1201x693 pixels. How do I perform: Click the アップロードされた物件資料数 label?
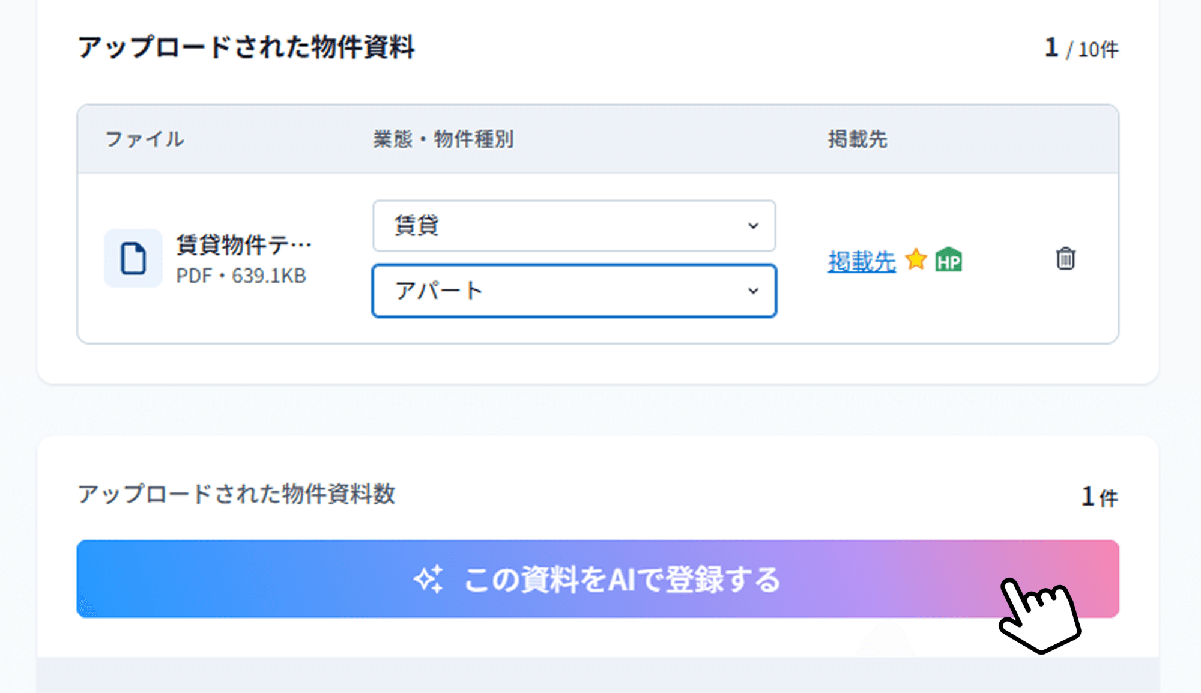pyautogui.click(x=237, y=494)
